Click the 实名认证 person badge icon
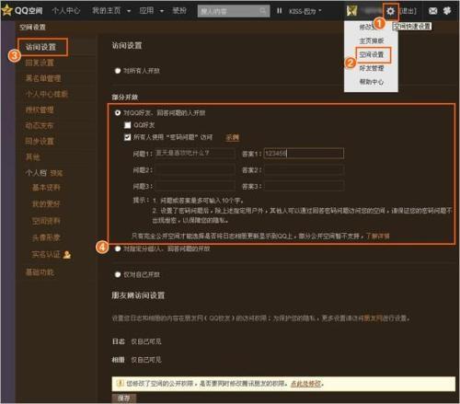 click(67, 255)
